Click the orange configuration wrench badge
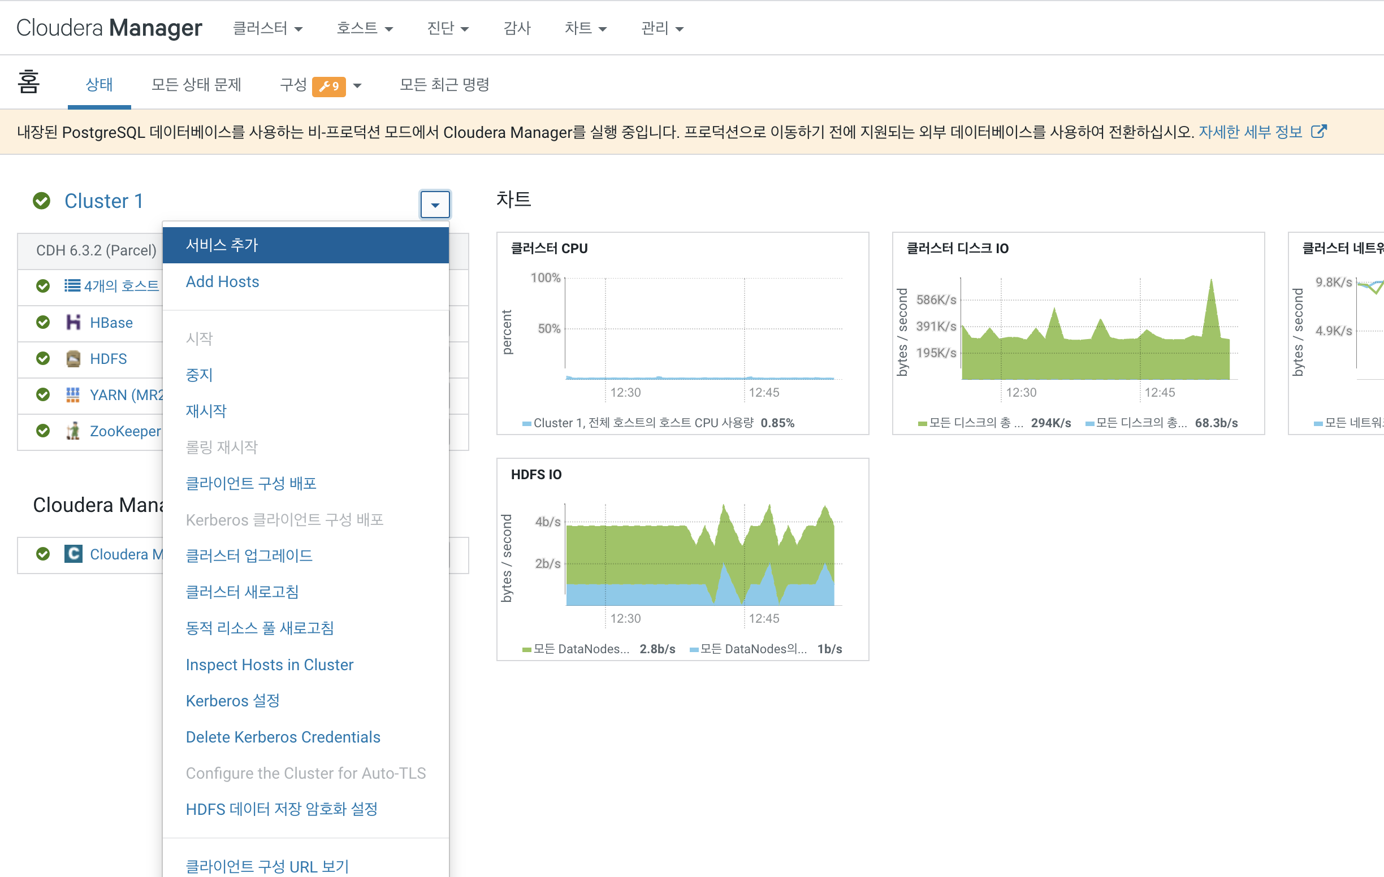Screen dimensions: 1384x877 coord(329,86)
